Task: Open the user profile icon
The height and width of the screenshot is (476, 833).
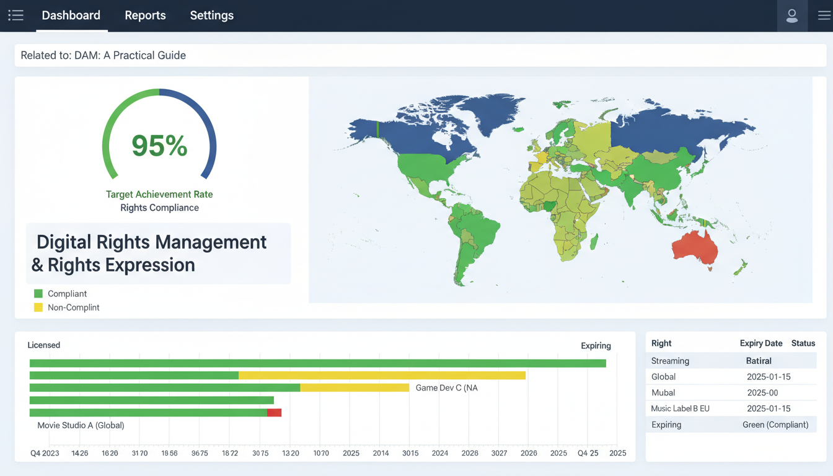Action: [x=792, y=15]
